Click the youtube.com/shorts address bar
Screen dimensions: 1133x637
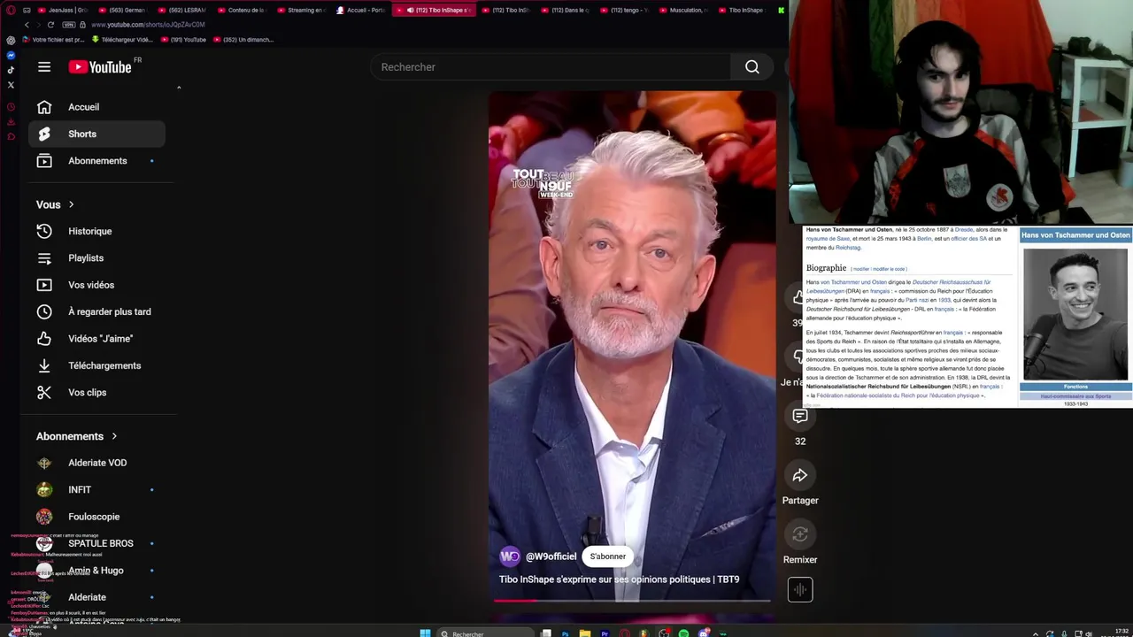click(148, 25)
